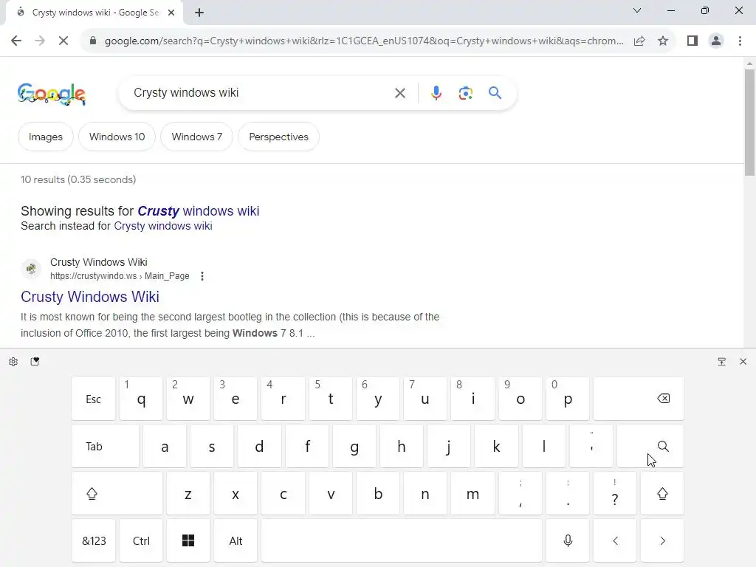
Task: Close the Crysty windows wiki tab
Action: (171, 13)
